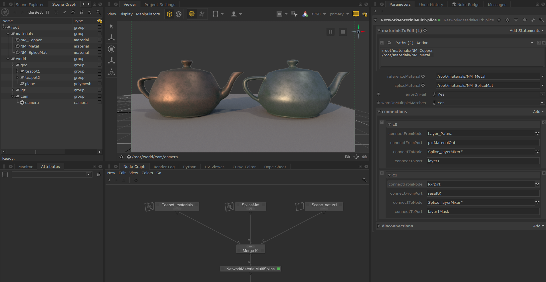
Task: Select the Merge10 node
Action: coord(251,250)
